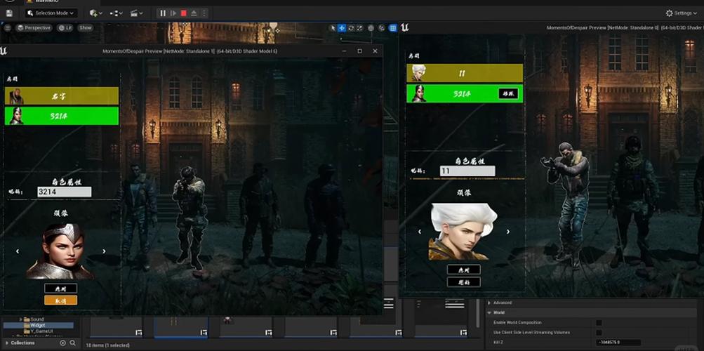This screenshot has height=351, width=704.
Task: Select the Widget folder in content tree
Action: click(x=37, y=325)
